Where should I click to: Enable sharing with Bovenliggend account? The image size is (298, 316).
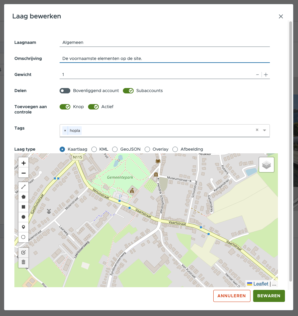(65, 91)
